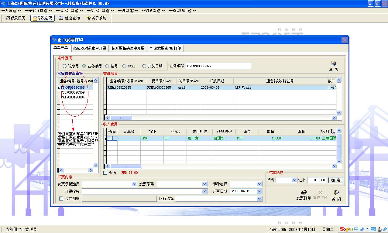Viewport: 388px width, 233px height.
Task: Click the 费用明细 column header
Action: (x=200, y=132)
